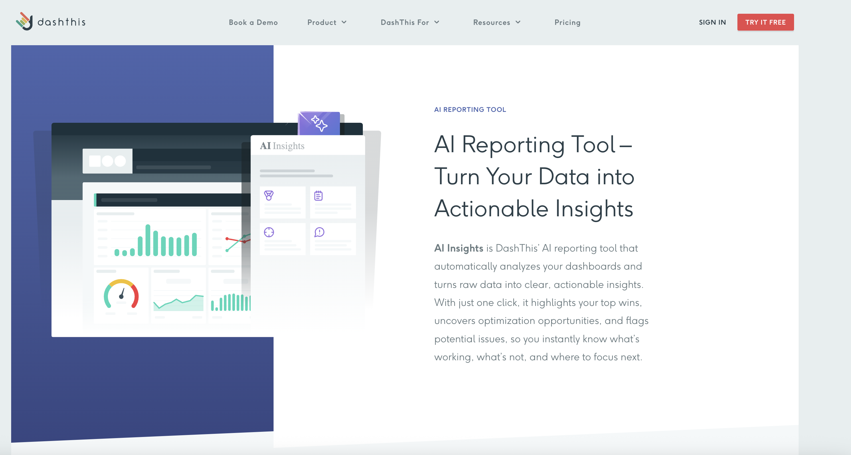The height and width of the screenshot is (455, 851).
Task: Click the gauge speedometer chart illustration
Action: tap(121, 294)
